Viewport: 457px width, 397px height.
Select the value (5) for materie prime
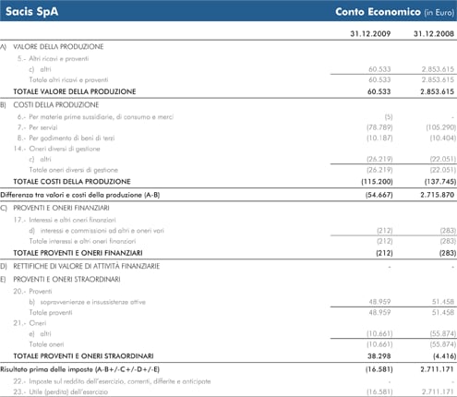tap(389, 117)
